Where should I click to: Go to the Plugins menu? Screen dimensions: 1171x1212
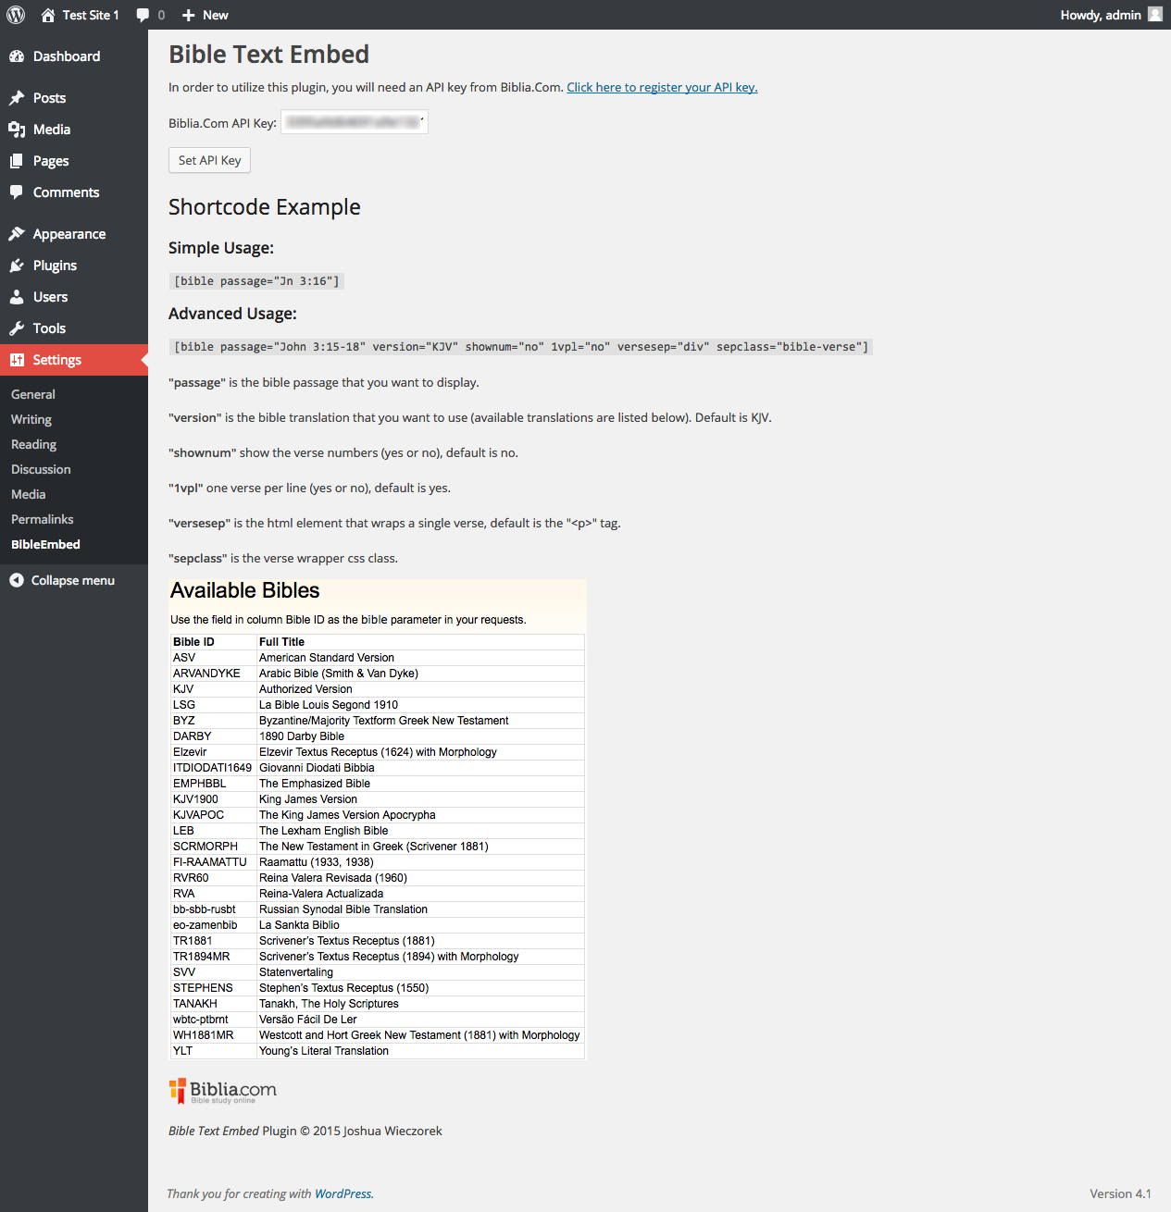point(74,266)
